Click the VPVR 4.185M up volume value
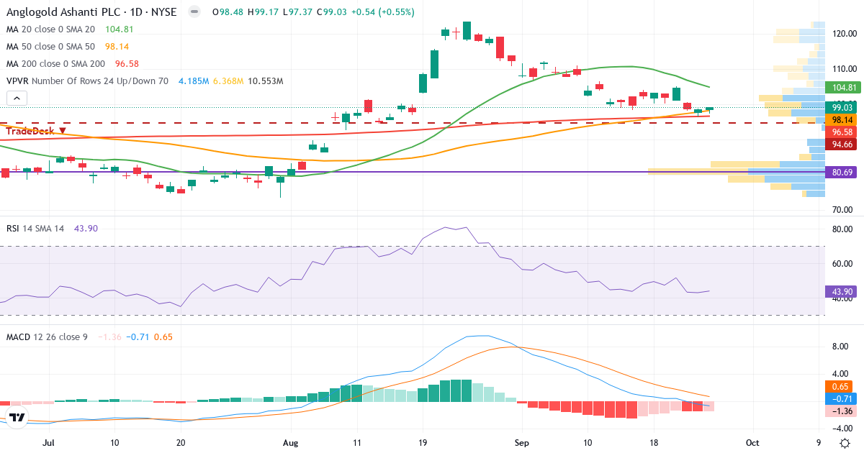The width and height of the screenshot is (864, 453). (x=194, y=81)
